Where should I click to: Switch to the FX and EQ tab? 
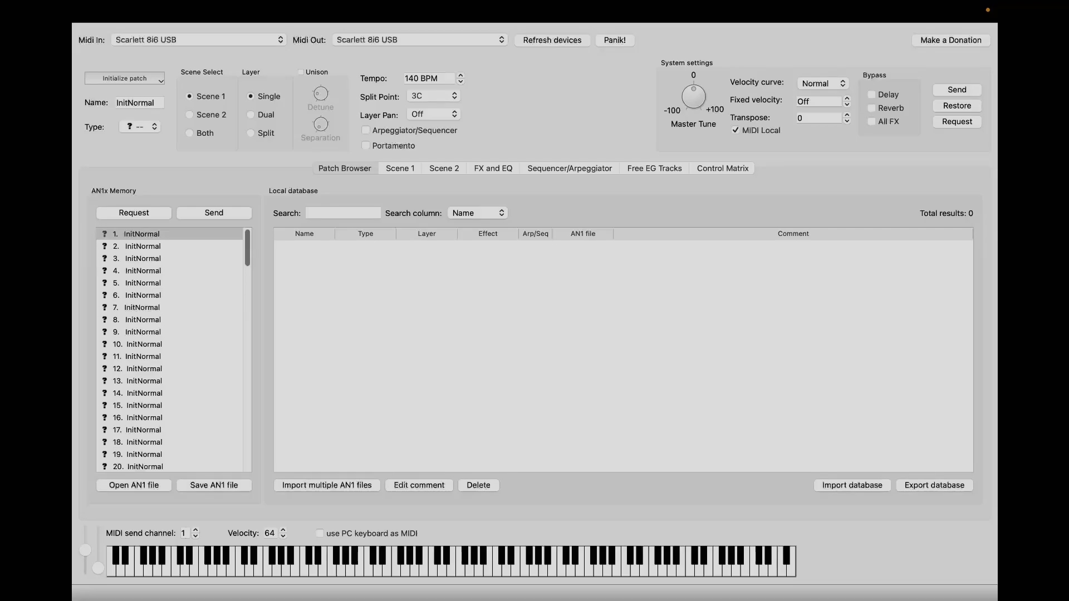tap(493, 168)
